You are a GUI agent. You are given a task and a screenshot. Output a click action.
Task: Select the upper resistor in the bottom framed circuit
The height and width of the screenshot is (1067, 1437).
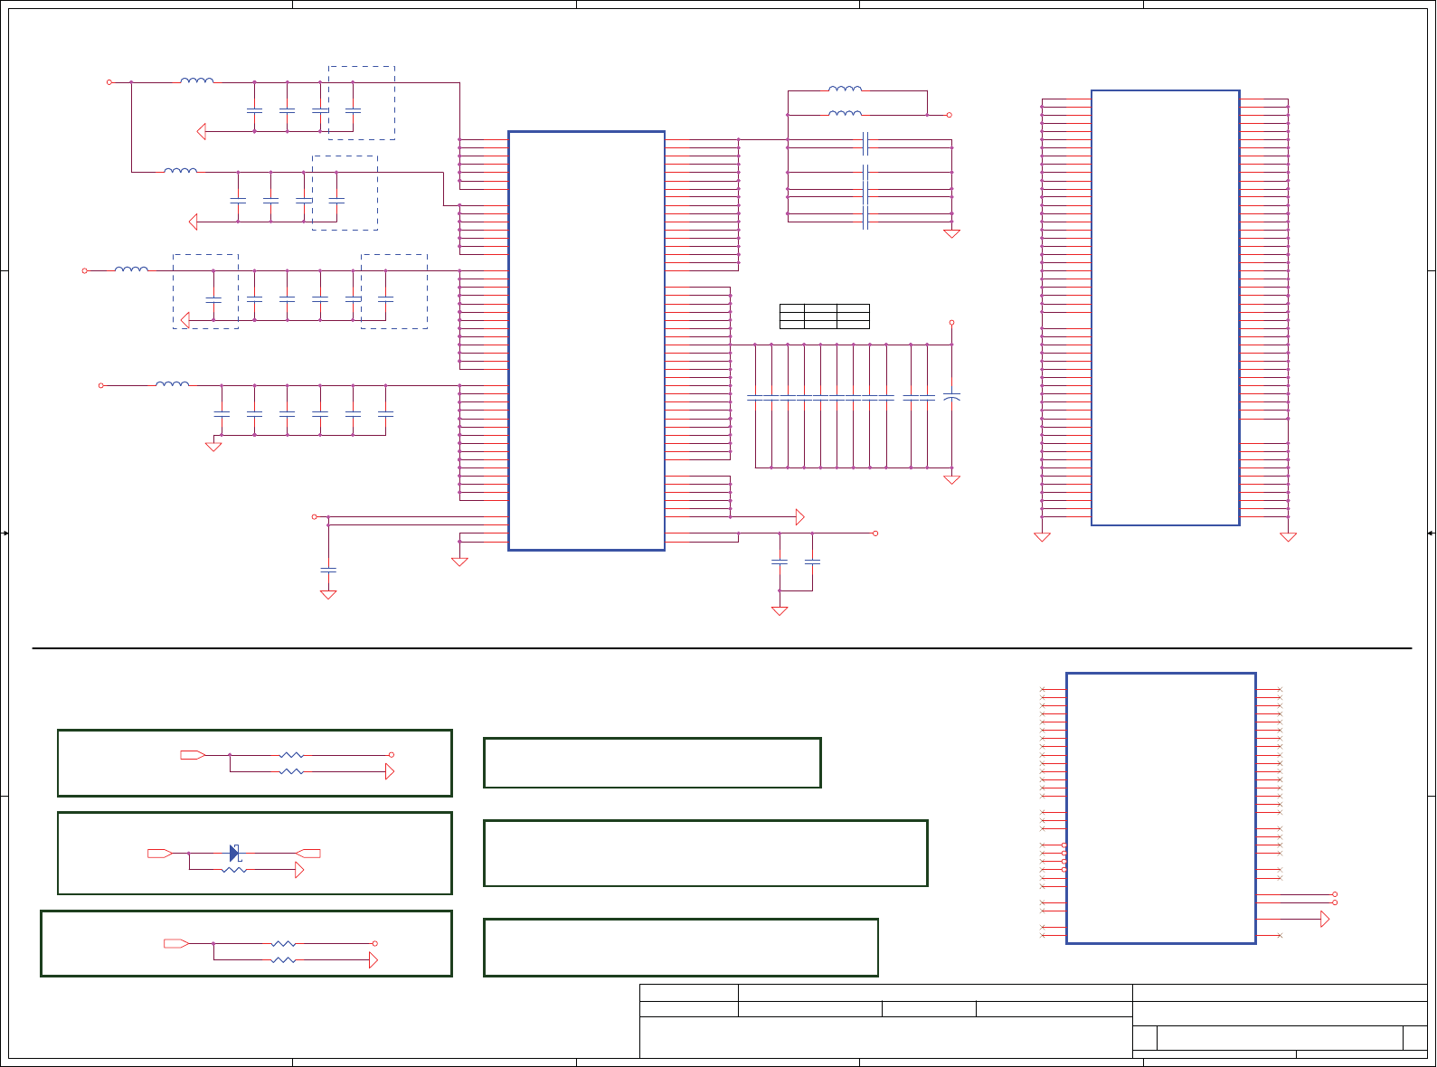pyautogui.click(x=283, y=943)
